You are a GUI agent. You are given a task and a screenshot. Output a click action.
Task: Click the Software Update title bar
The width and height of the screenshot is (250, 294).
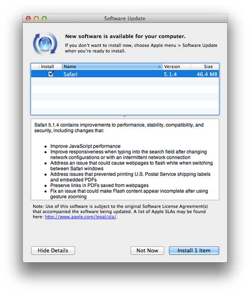(125, 18)
